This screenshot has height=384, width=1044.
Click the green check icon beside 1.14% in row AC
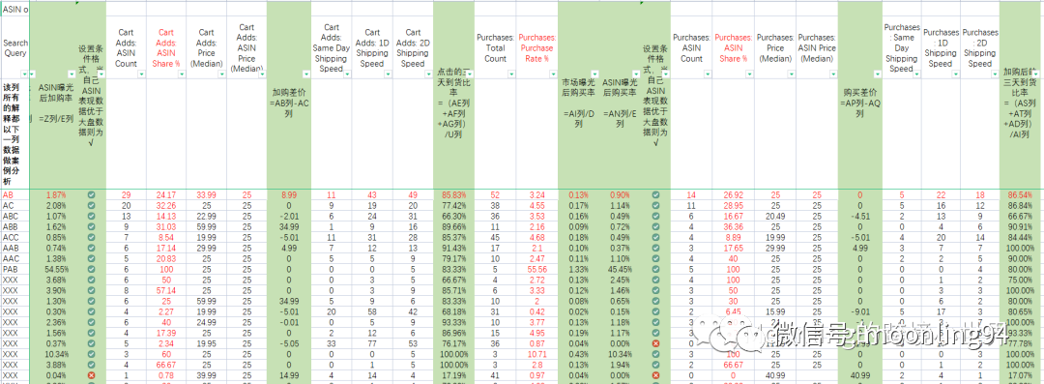(655, 206)
